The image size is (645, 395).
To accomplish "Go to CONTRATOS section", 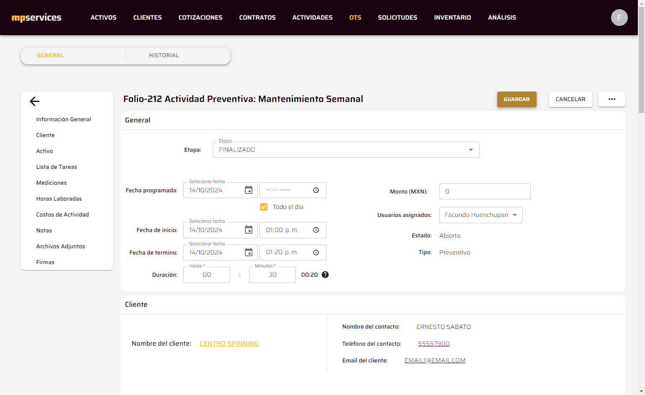I will 257,18.
